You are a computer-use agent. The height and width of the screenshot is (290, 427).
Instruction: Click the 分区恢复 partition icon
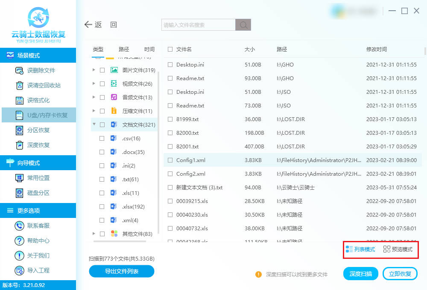click(x=20, y=130)
